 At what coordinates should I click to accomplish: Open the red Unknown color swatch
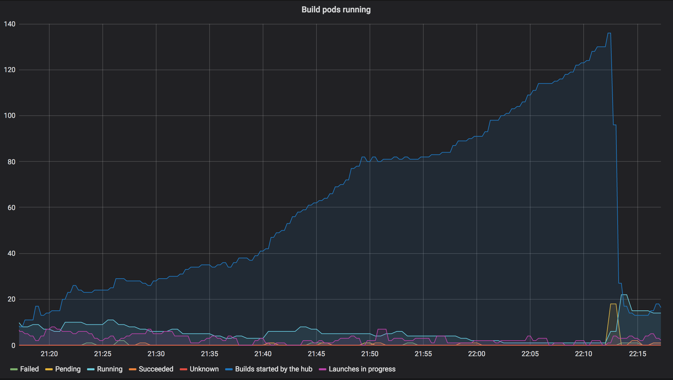(183, 369)
